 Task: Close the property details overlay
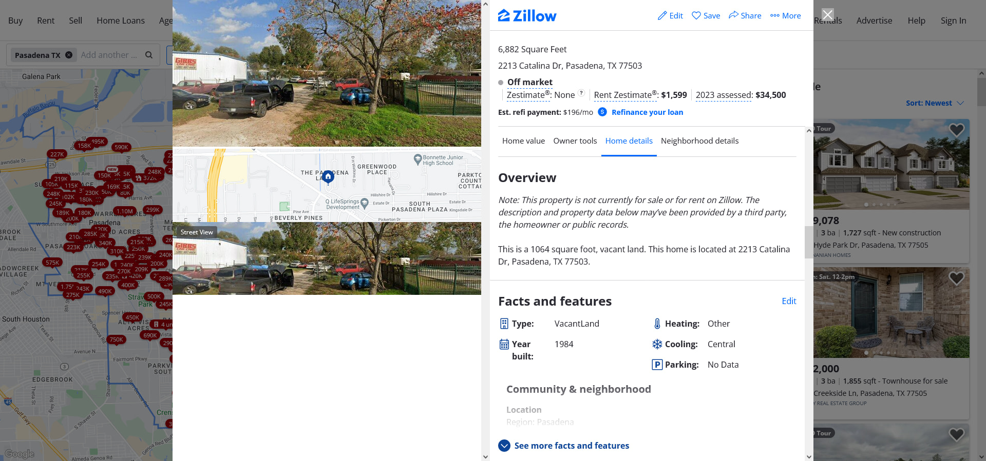tap(828, 14)
